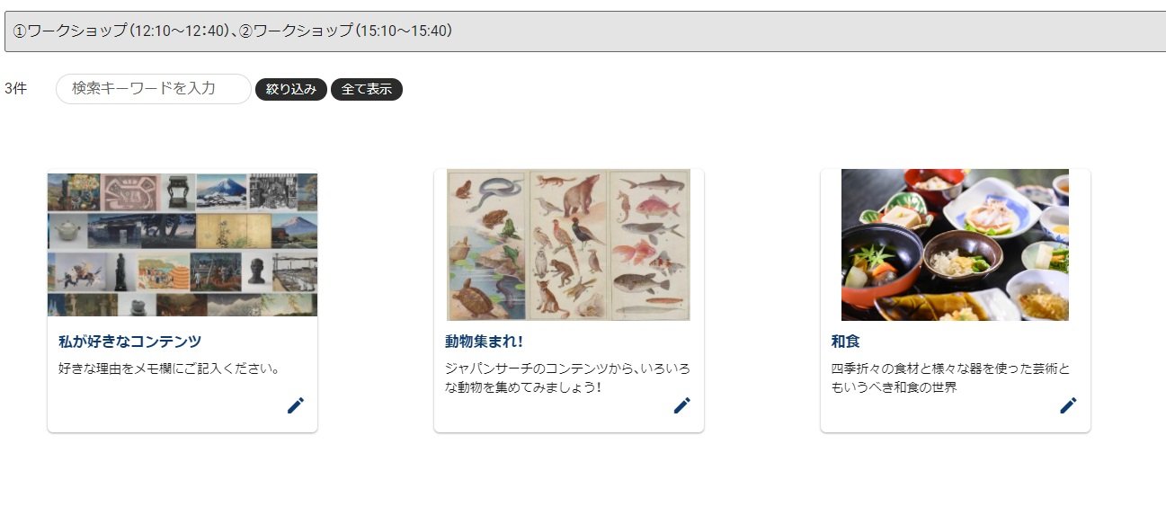
Task: Open edit pencil on the 和食 card
Action: tap(1068, 405)
